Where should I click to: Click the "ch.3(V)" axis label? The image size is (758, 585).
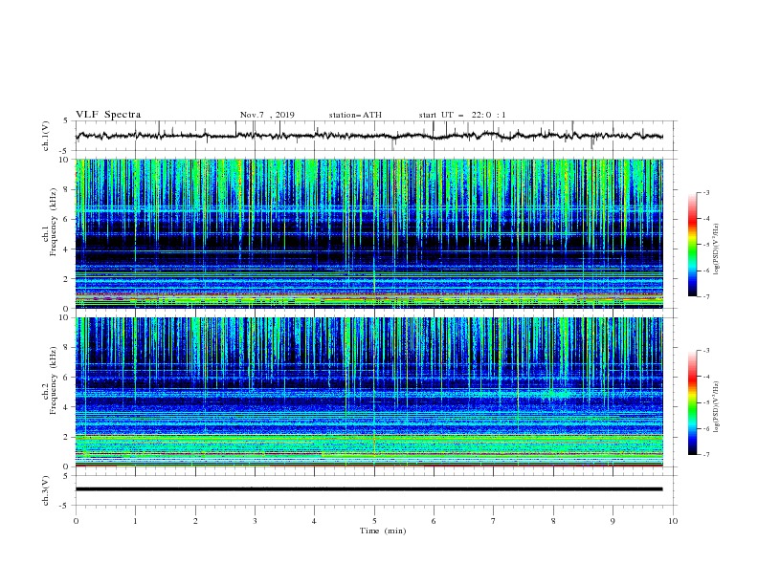click(46, 490)
